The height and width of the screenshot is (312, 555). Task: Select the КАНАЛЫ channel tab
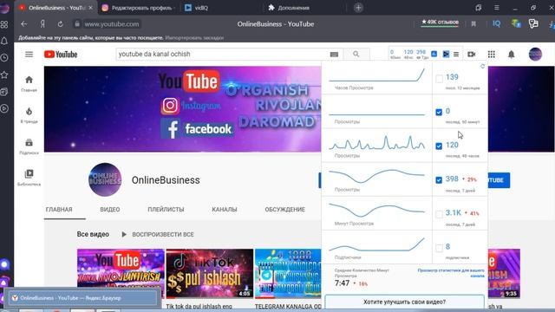pos(225,210)
